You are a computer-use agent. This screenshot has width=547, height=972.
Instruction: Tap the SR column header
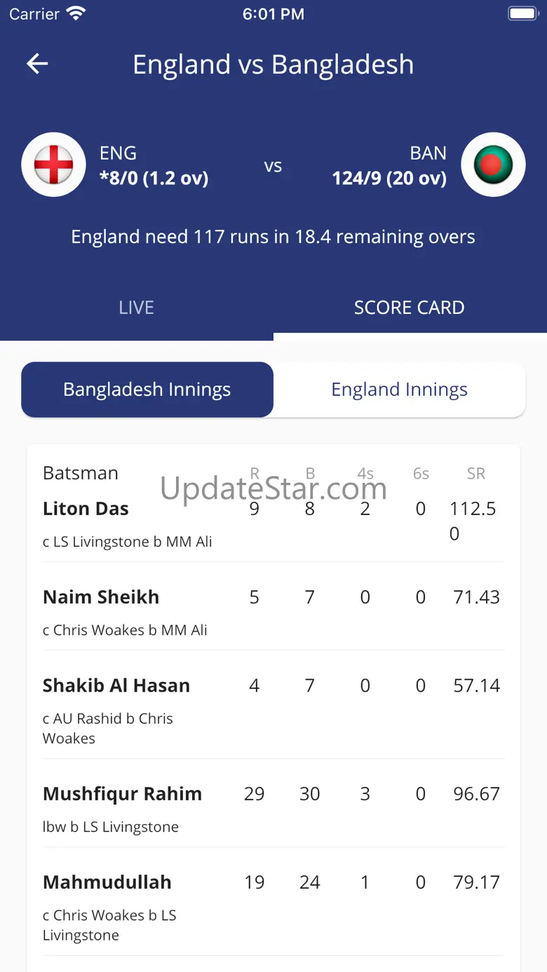[476, 474]
